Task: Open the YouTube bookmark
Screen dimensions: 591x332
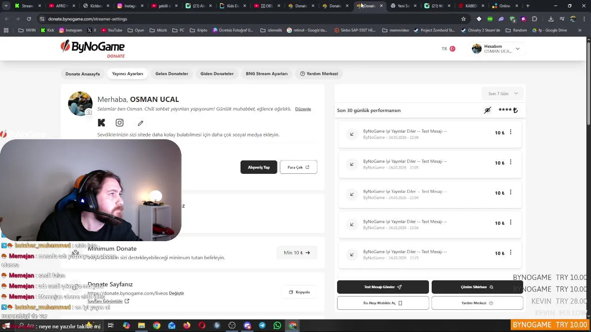Action: (111, 30)
